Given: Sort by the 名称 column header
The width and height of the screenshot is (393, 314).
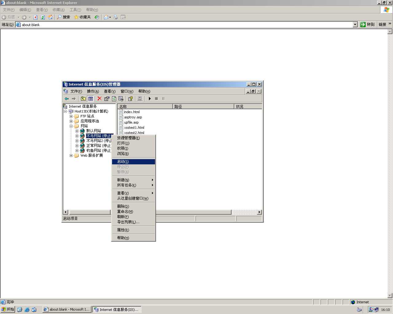Looking at the screenshot, I should coord(145,106).
